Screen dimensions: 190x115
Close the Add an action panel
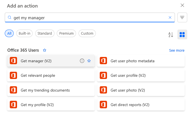(182, 5)
